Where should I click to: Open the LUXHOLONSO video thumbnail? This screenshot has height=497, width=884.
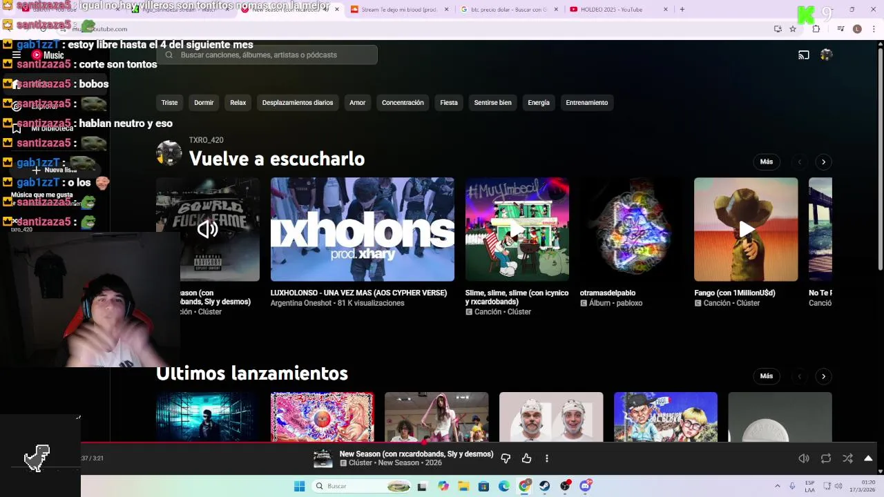tap(363, 229)
